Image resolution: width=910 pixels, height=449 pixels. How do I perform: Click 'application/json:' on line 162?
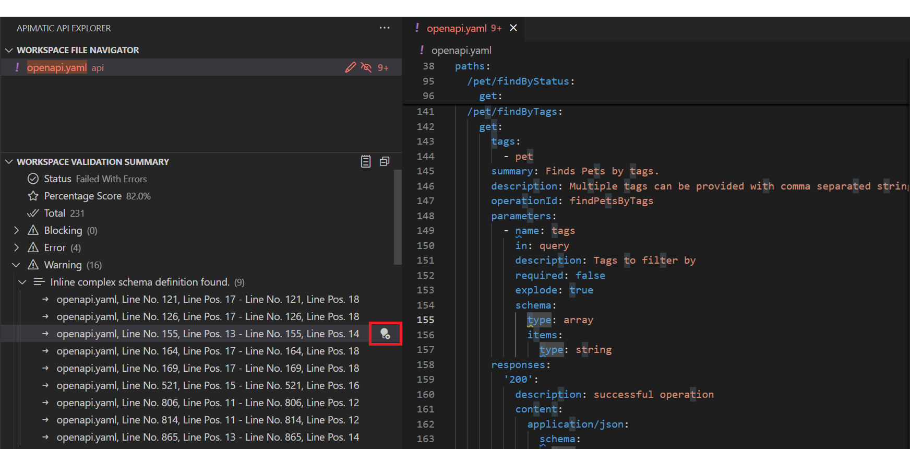coord(578,424)
